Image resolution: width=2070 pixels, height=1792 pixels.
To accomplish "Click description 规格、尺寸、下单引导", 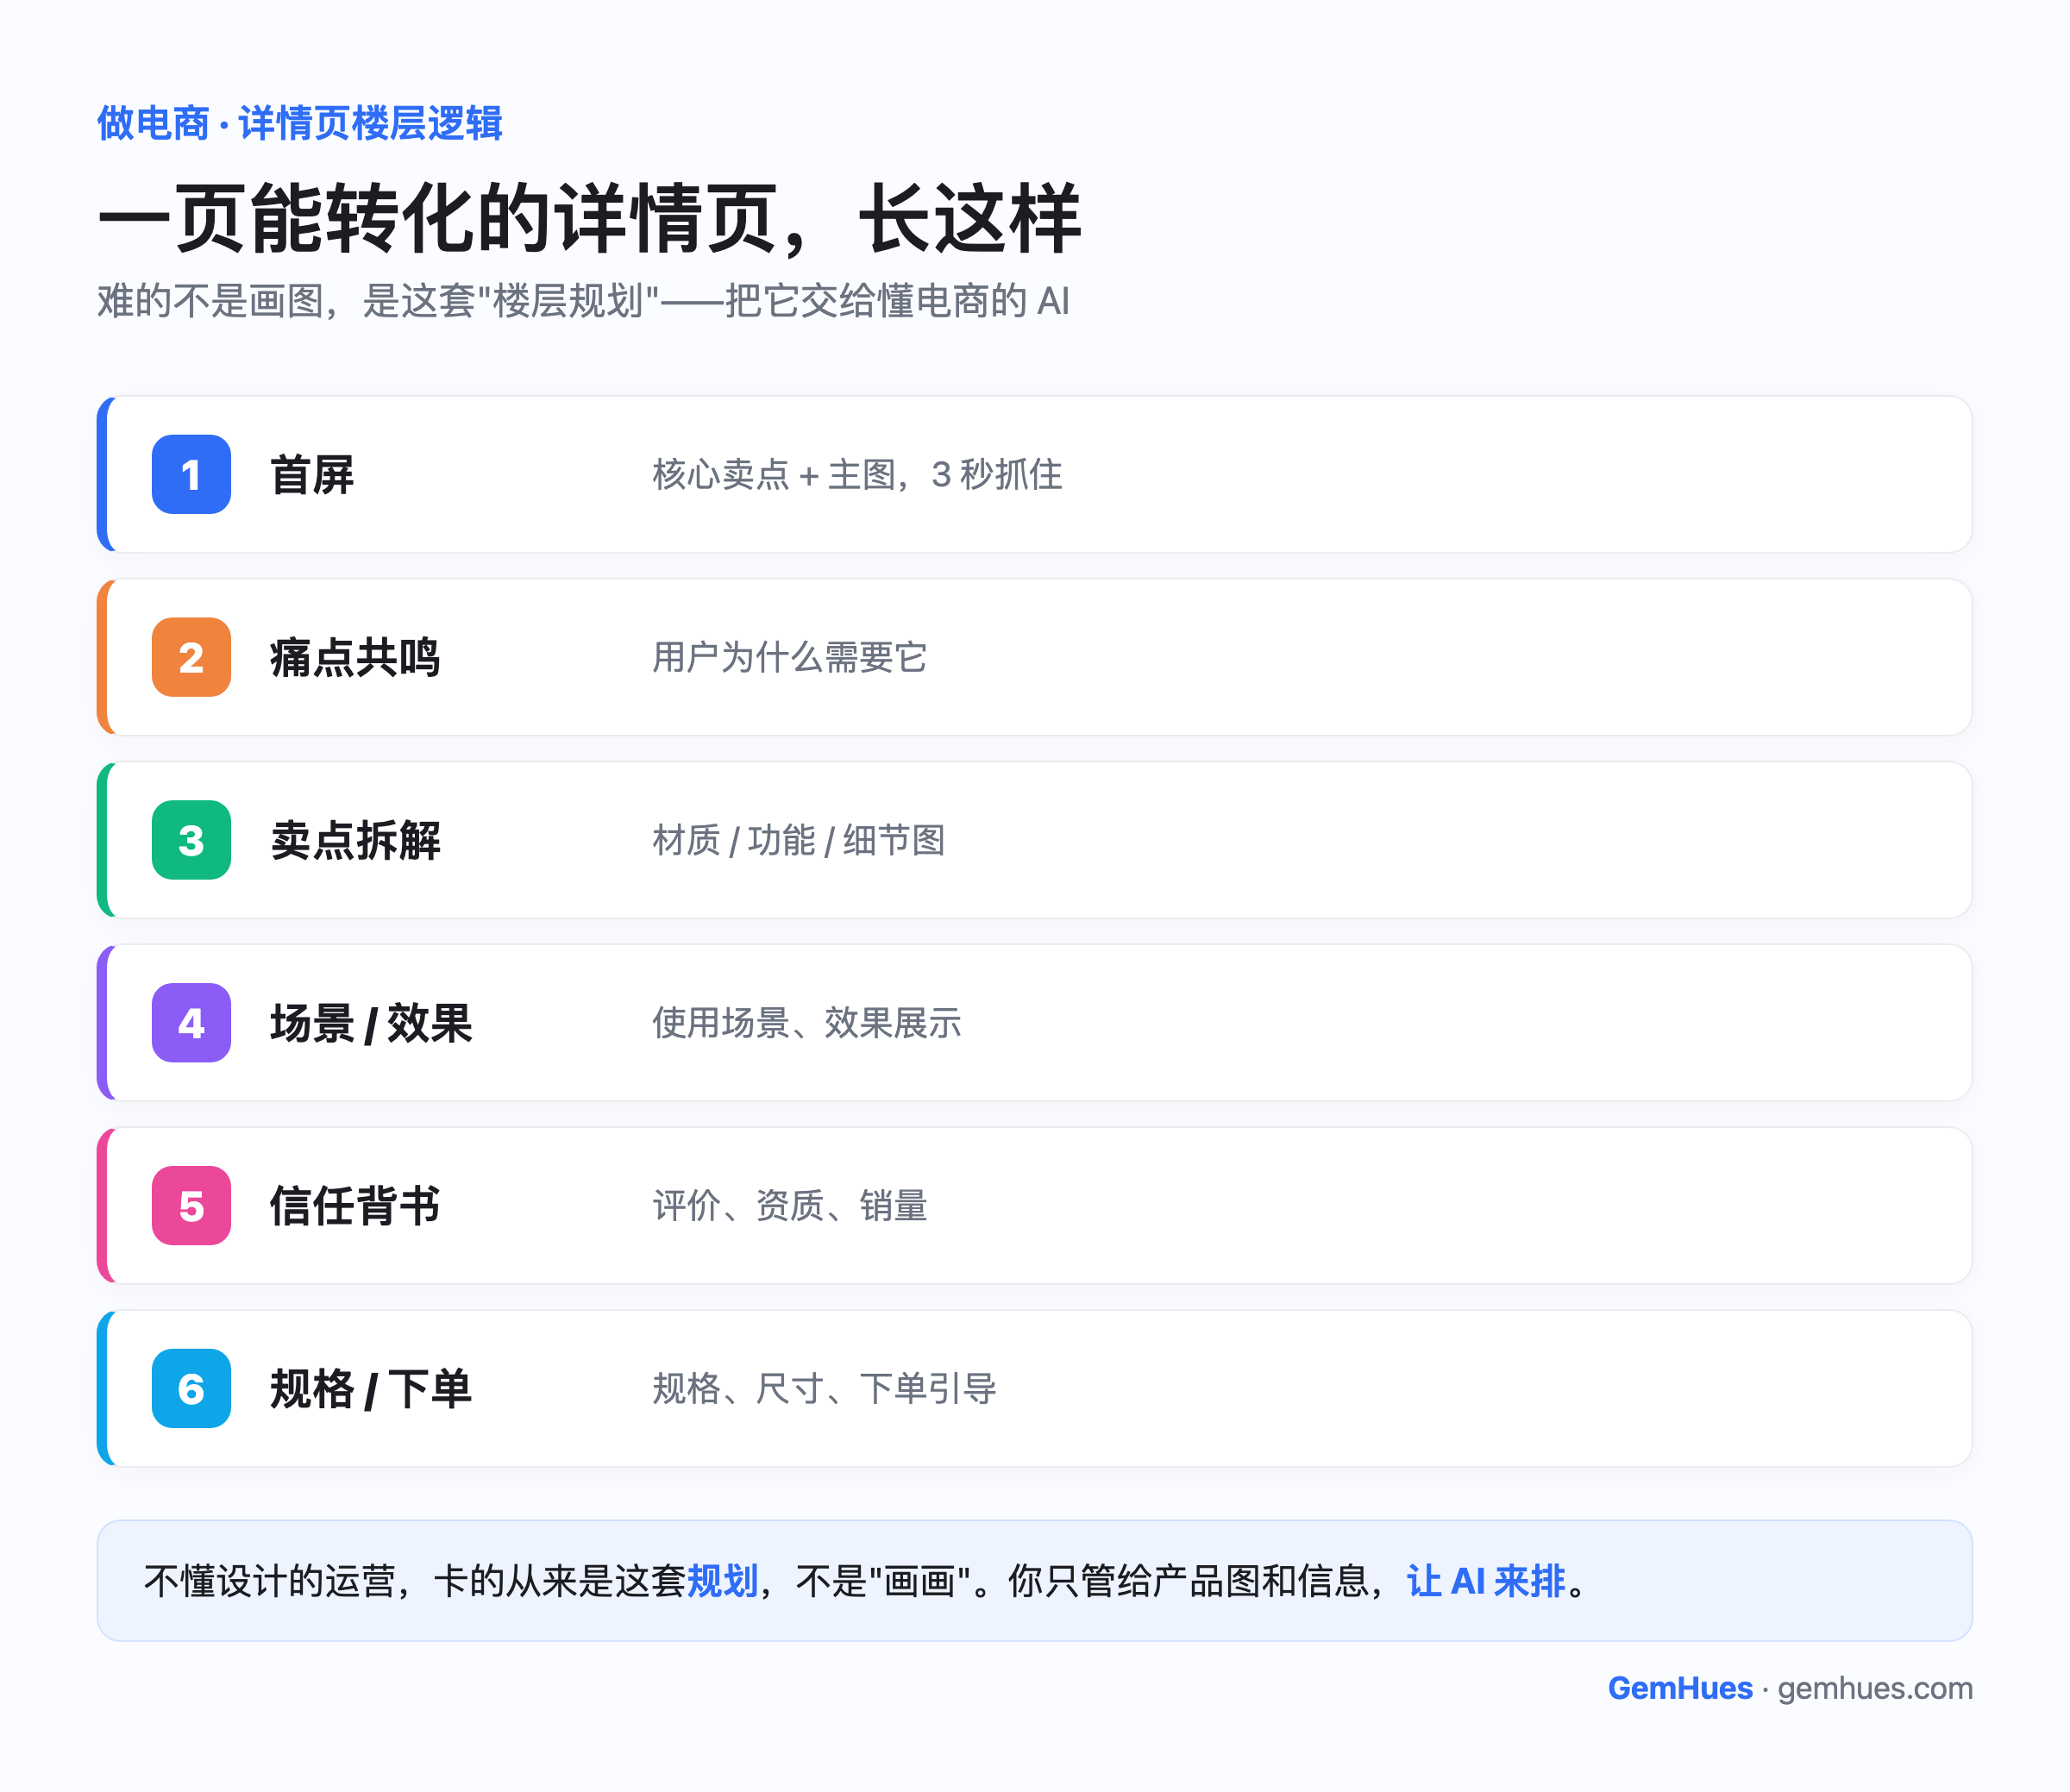I will (824, 1390).
